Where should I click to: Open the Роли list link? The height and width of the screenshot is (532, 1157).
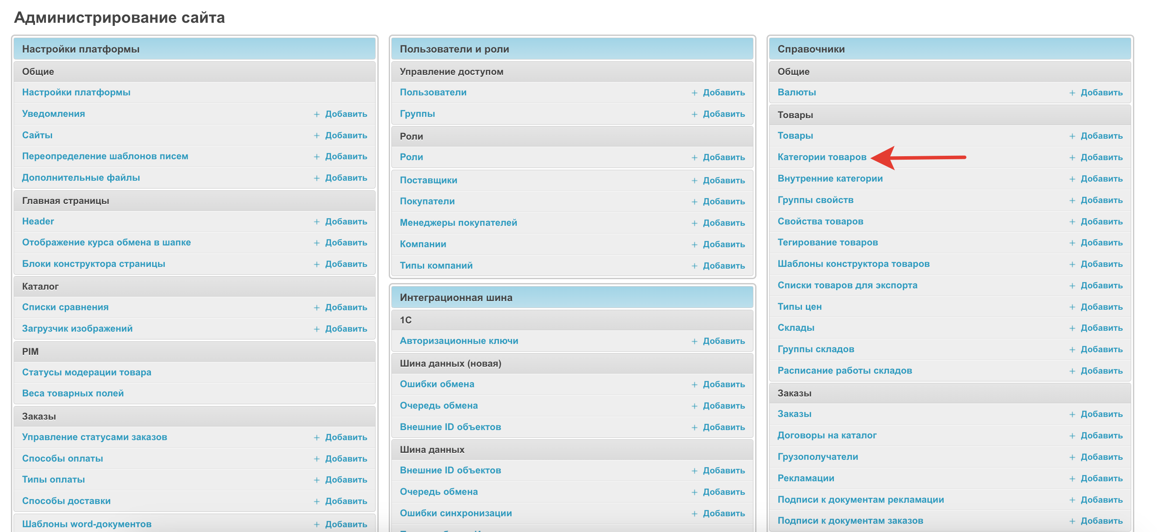pyautogui.click(x=411, y=157)
